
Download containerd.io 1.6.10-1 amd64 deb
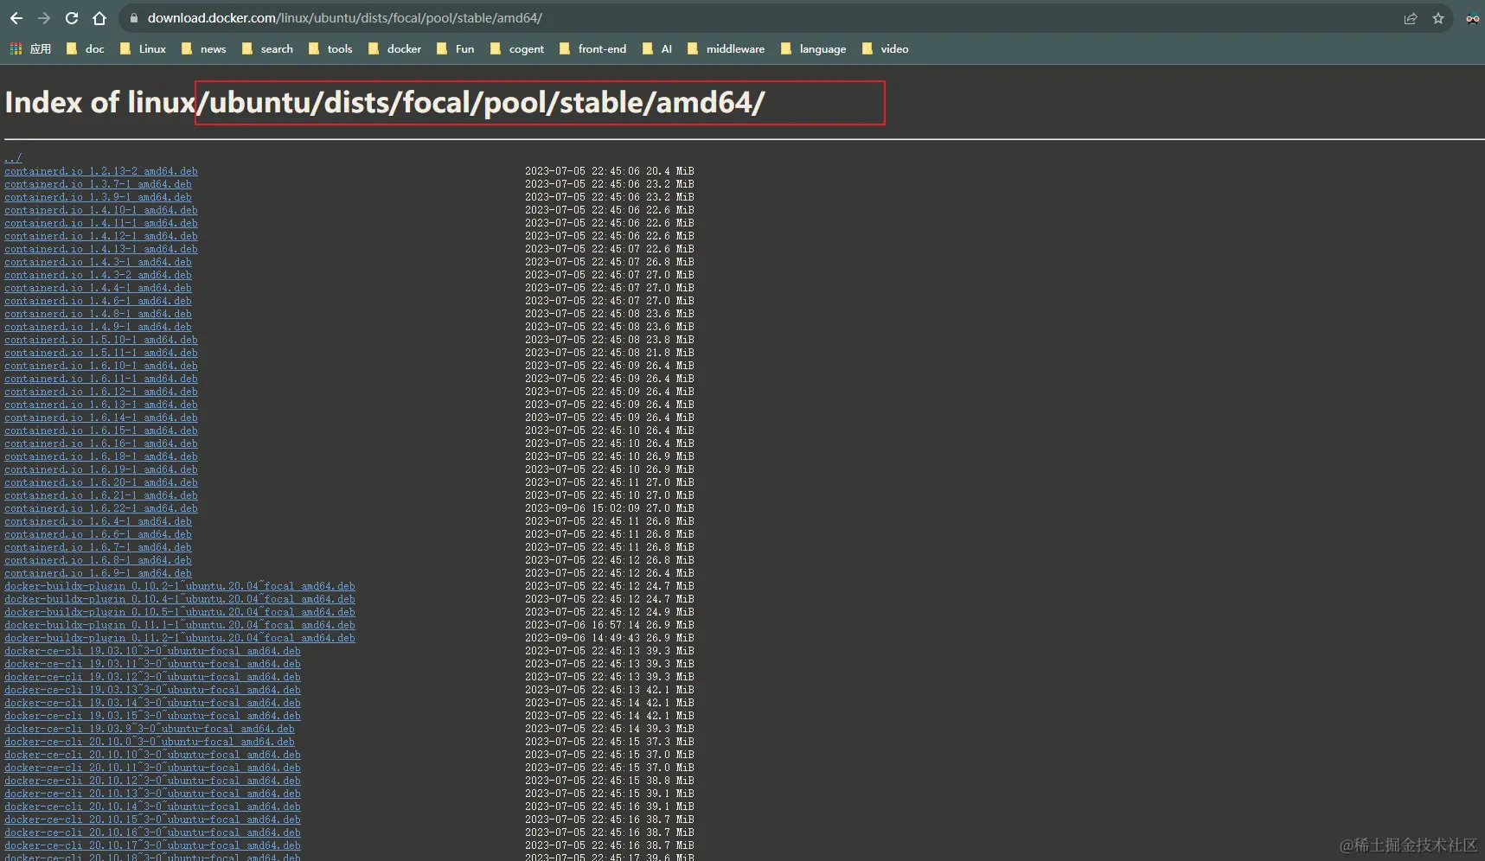coord(101,366)
